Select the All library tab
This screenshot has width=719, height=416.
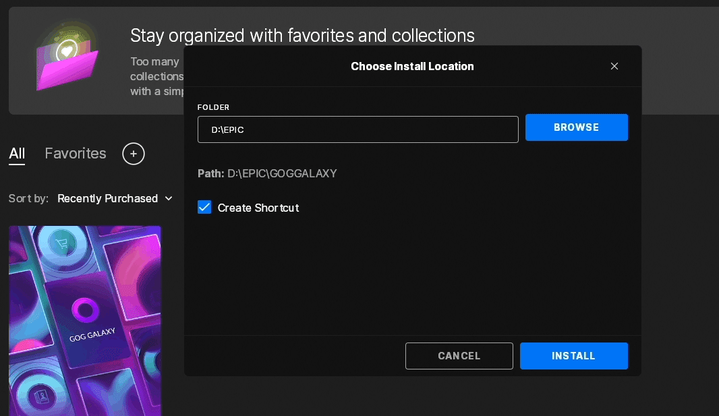point(17,154)
